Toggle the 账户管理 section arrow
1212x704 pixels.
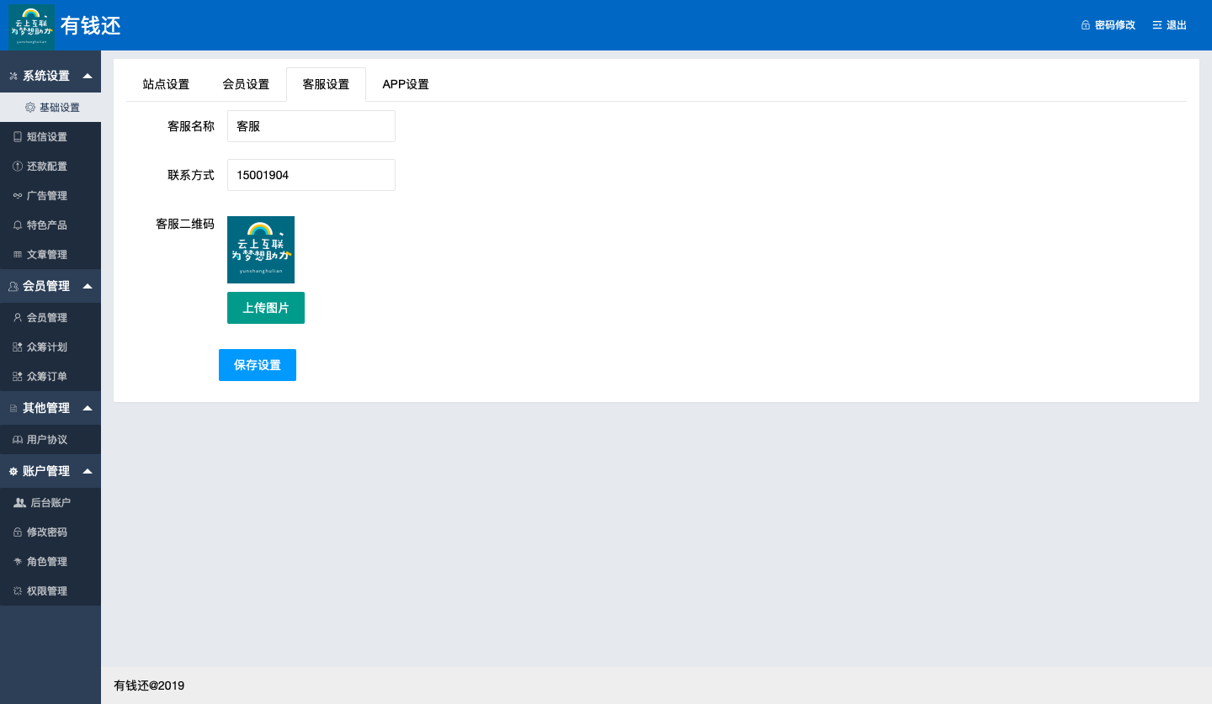87,471
